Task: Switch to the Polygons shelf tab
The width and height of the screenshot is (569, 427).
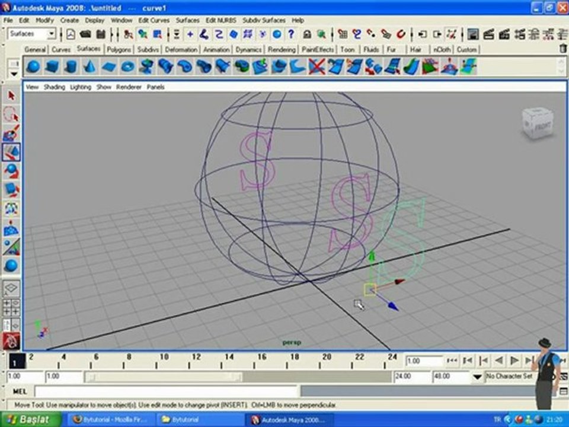Action: pyautogui.click(x=118, y=50)
